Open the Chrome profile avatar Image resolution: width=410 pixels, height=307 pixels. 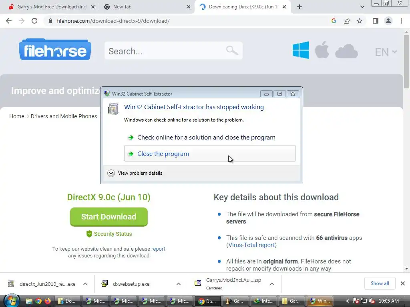tap(388, 21)
